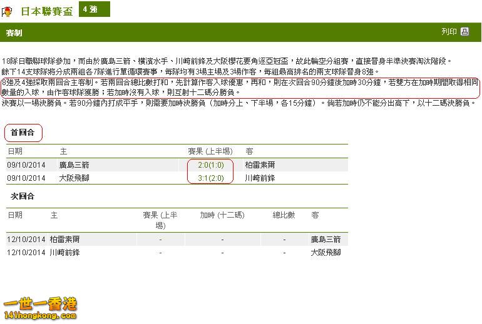Select home team 柏雷素爾 in second leg
This screenshot has width=482, height=324.
coord(65,239)
